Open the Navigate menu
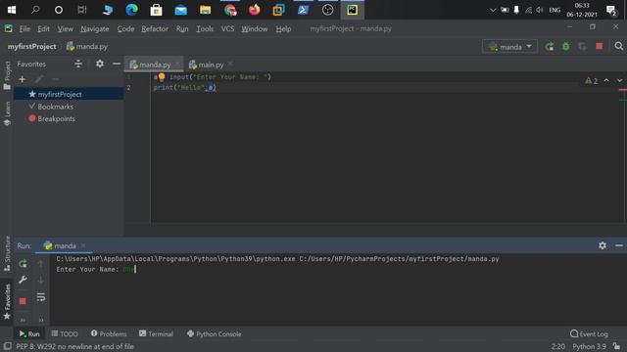 click(x=95, y=28)
